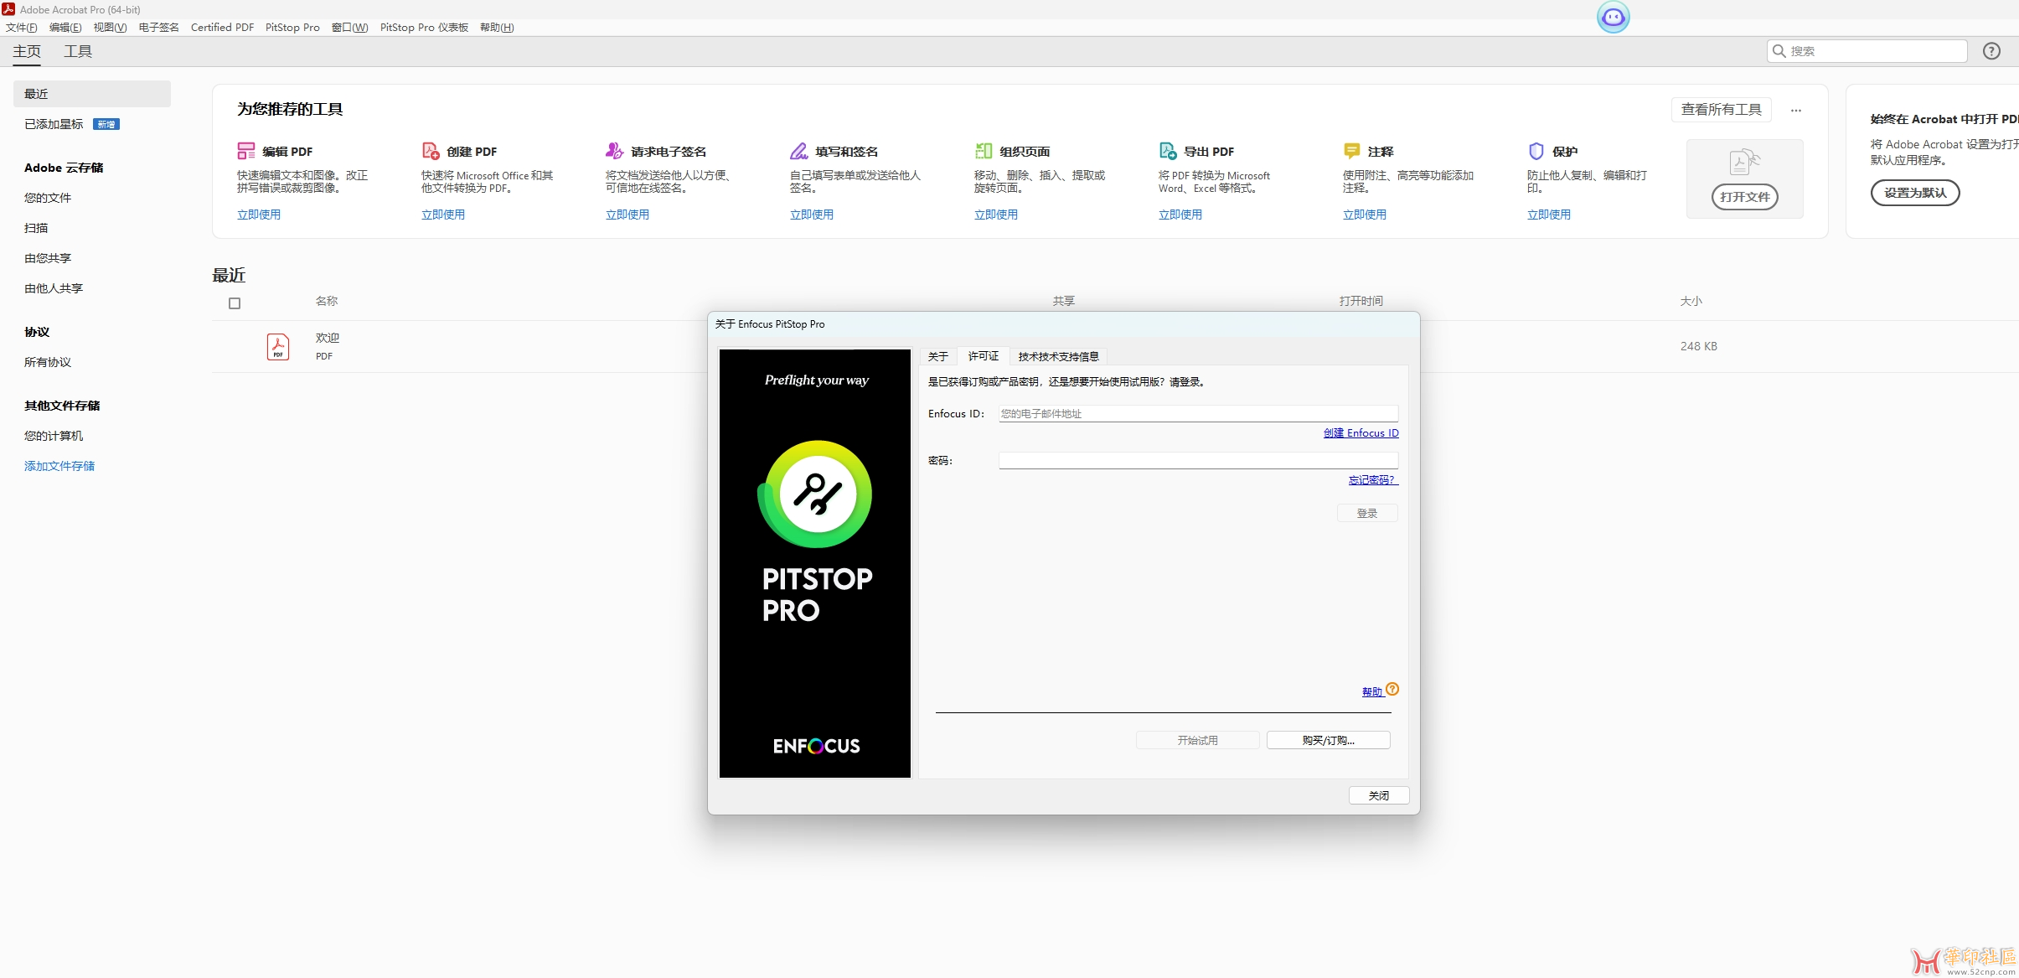This screenshot has height=978, width=2019.
Task: Open the PitStop Pro menu
Action: pos(292,28)
